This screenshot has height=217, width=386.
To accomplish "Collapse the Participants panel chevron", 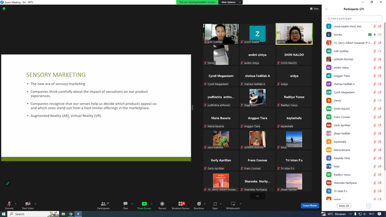I will 326,9.
